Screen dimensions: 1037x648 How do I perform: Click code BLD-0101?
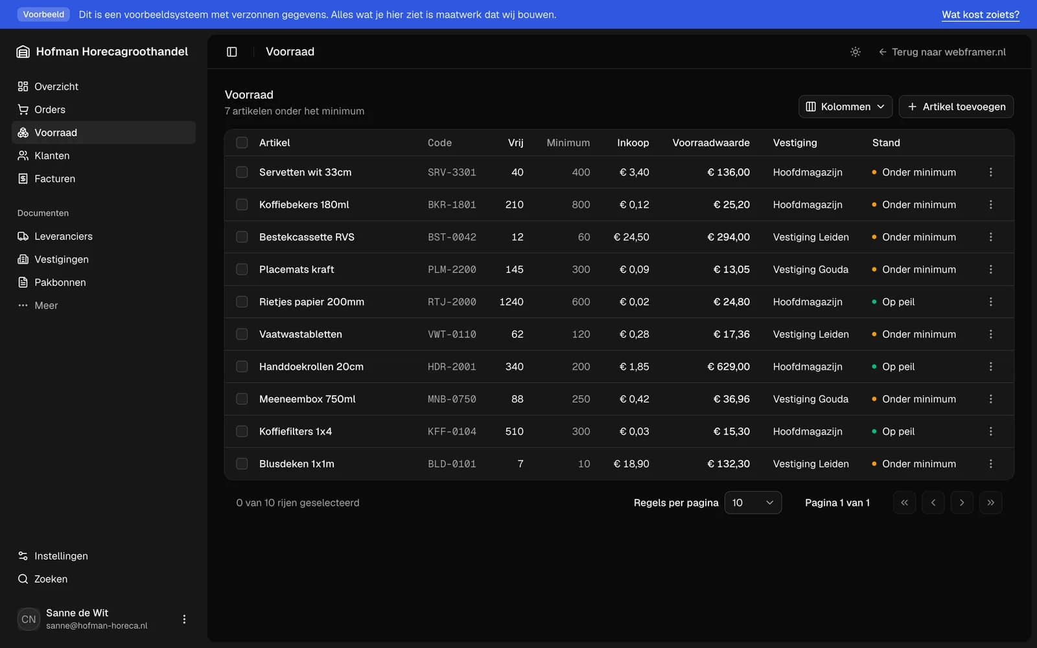point(452,464)
